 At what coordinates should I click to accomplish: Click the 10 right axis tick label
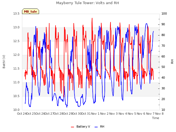click(163, 110)
